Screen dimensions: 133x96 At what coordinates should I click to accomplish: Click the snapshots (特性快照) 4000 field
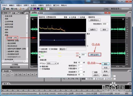105,24
